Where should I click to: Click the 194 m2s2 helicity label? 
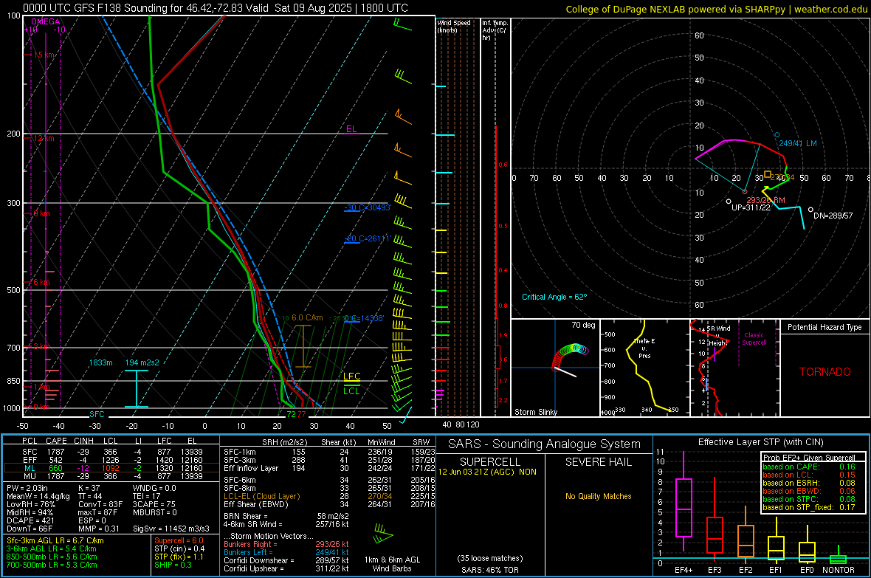click(x=142, y=362)
